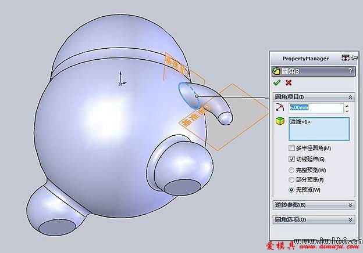Select the 完整预览 radio option
This screenshot has height=253, width=363.
click(x=292, y=170)
